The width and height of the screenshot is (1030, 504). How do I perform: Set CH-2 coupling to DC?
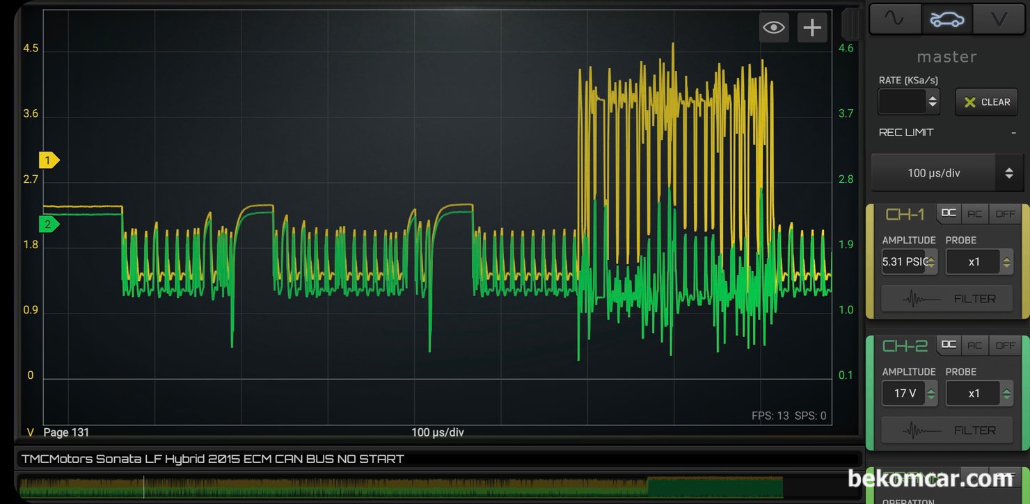949,345
